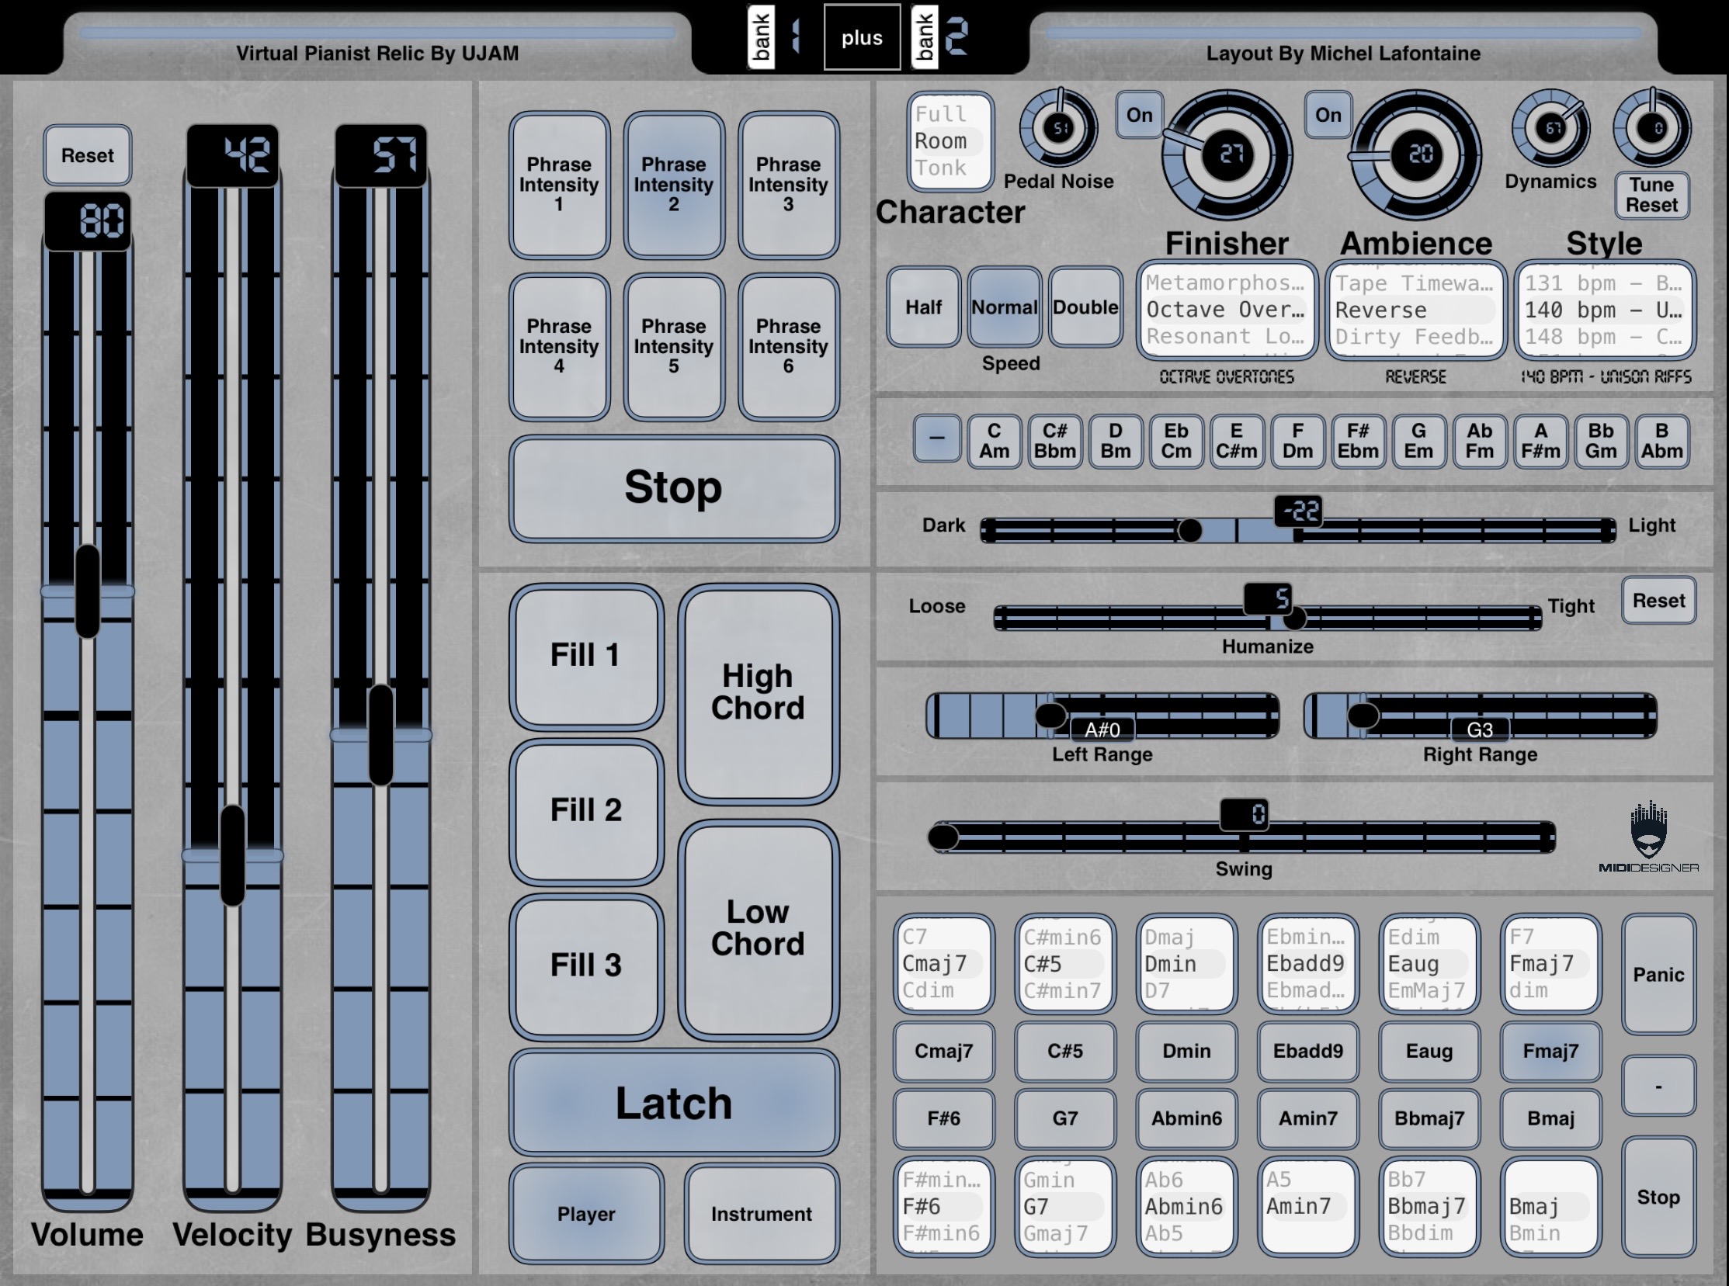Play the Amin7 chord button
1729x1286 pixels.
[1308, 1118]
